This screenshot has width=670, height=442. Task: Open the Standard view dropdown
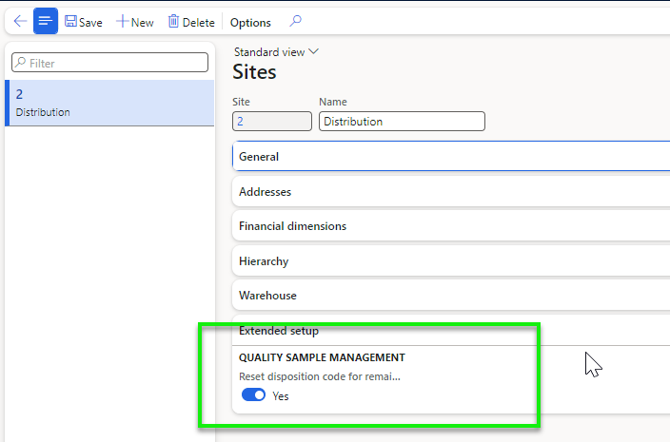point(275,52)
